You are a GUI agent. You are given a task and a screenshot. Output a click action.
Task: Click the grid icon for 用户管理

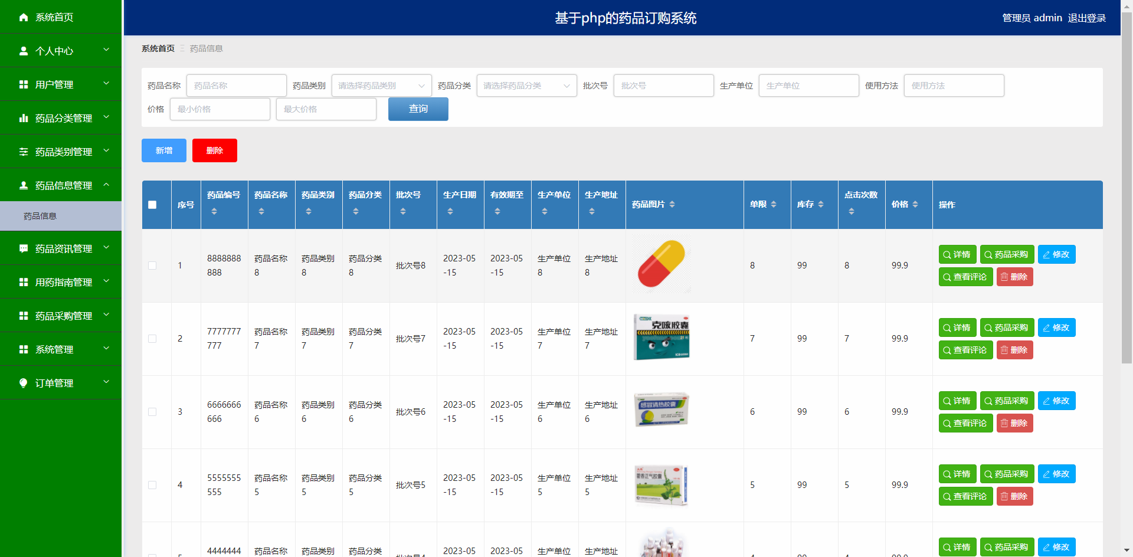24,84
